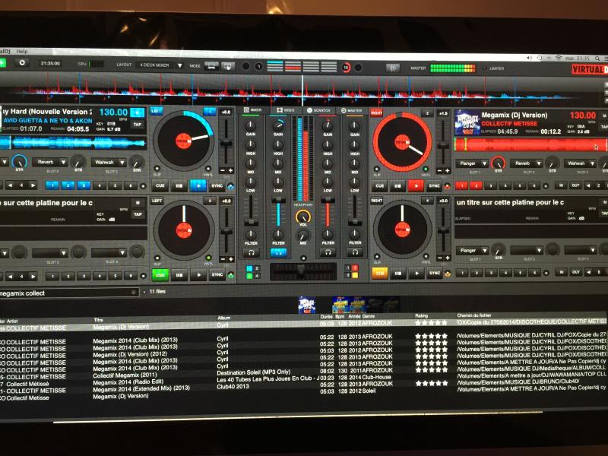Click the red circular 10 indicator icon
The width and height of the screenshot is (608, 456).
[x=346, y=68]
